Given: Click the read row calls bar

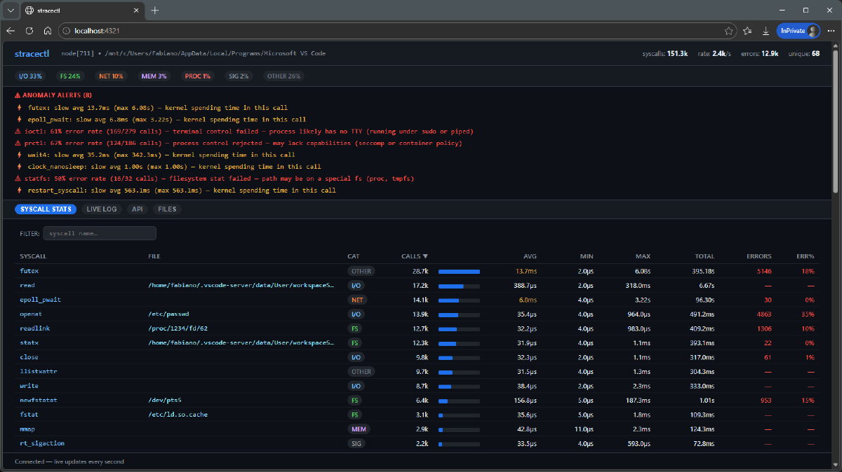Looking at the screenshot, I should click(x=459, y=286).
